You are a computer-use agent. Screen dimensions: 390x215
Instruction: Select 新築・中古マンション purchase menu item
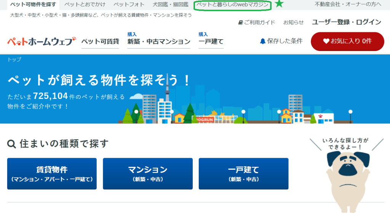point(159,41)
